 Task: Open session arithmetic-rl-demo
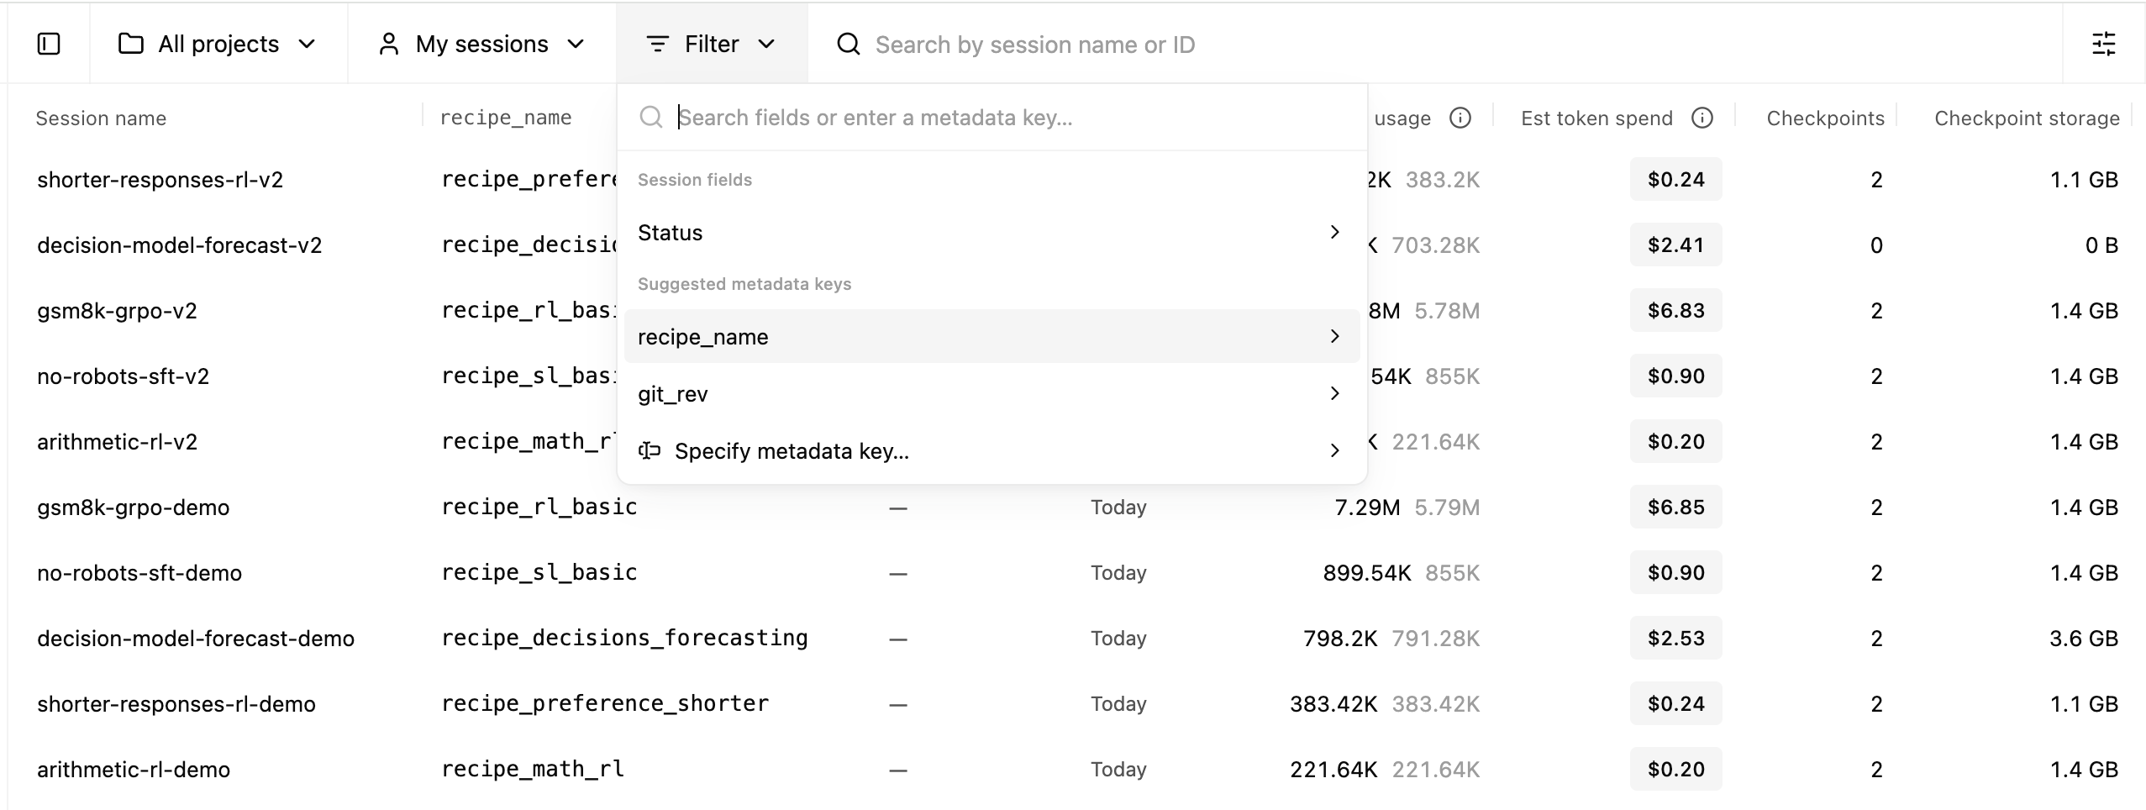[133, 770]
